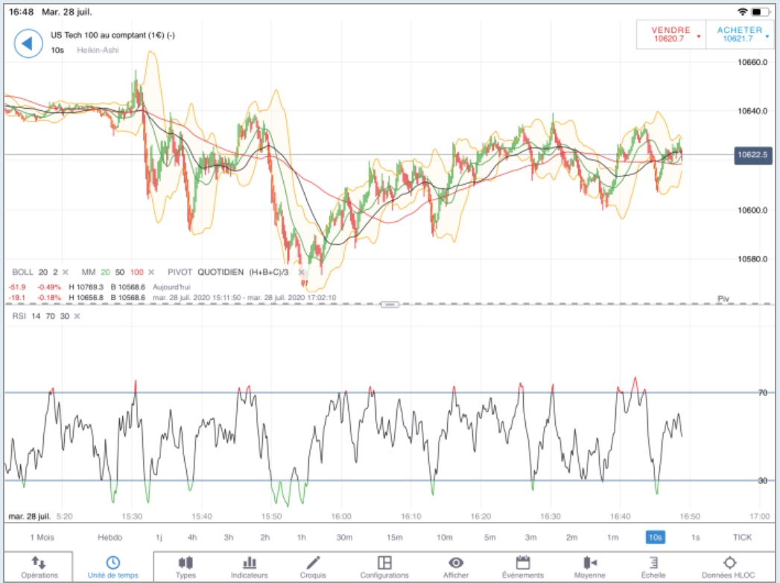780x583 pixels.
Task: Open the Afficher eye menu
Action: (456, 567)
